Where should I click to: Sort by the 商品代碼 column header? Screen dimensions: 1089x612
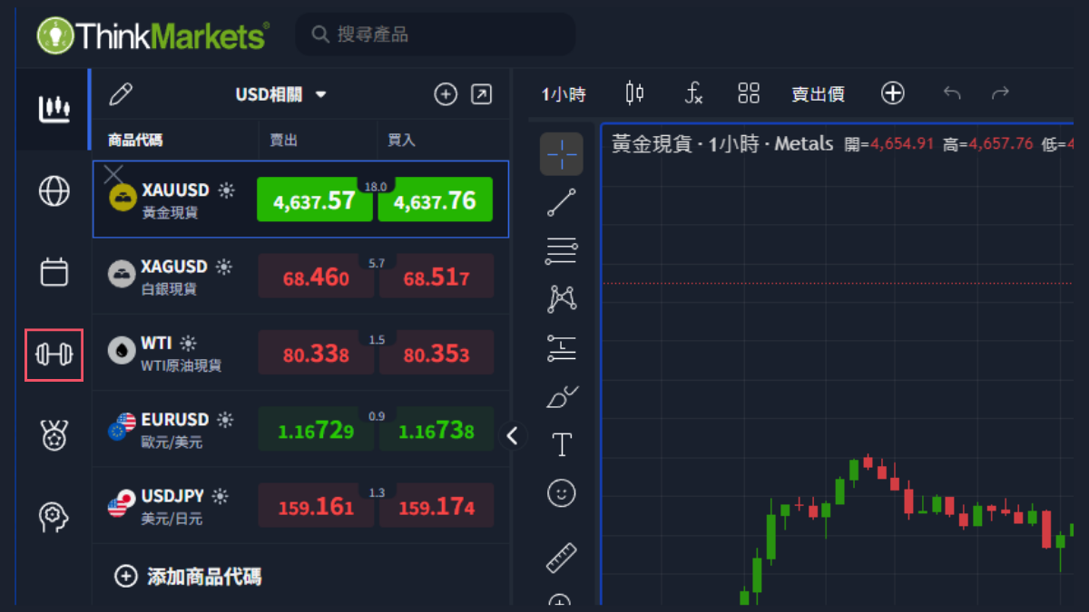coord(135,141)
